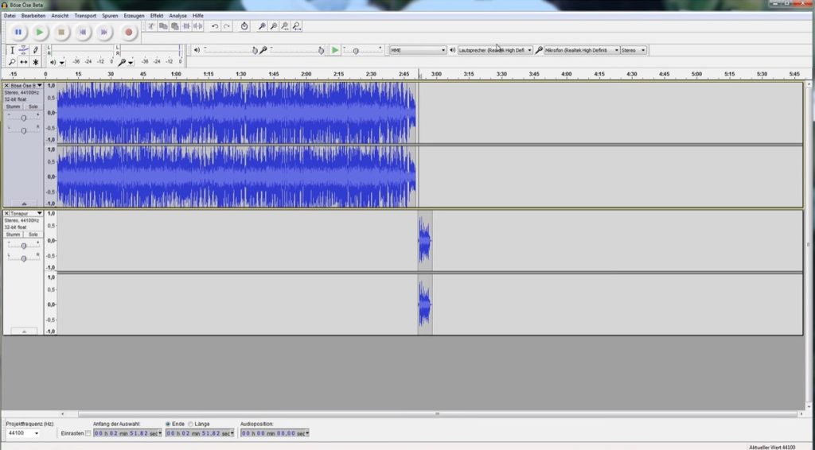Screen dimensions: 815x450
Task: Click the Zoom In magnifier icon
Action: [x=262, y=26]
